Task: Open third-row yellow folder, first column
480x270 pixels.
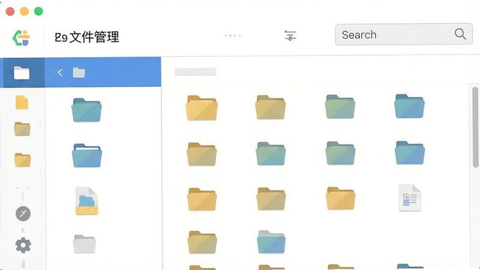Action: pos(202,199)
